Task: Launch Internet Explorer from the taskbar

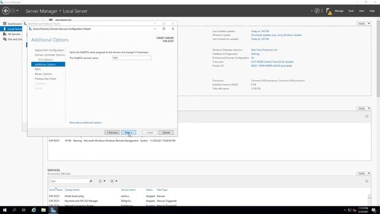Action: [34, 210]
